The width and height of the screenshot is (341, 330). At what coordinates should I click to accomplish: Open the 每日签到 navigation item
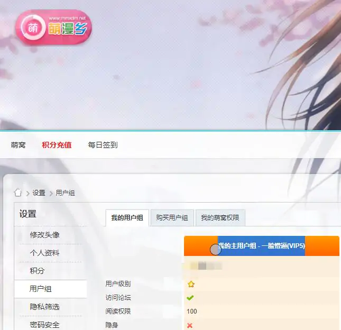point(103,145)
